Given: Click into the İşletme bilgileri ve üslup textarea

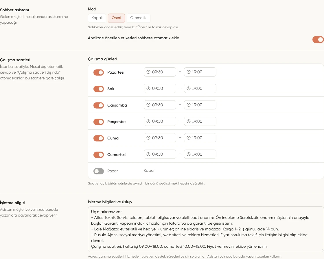Looking at the screenshot, I should [206, 229].
